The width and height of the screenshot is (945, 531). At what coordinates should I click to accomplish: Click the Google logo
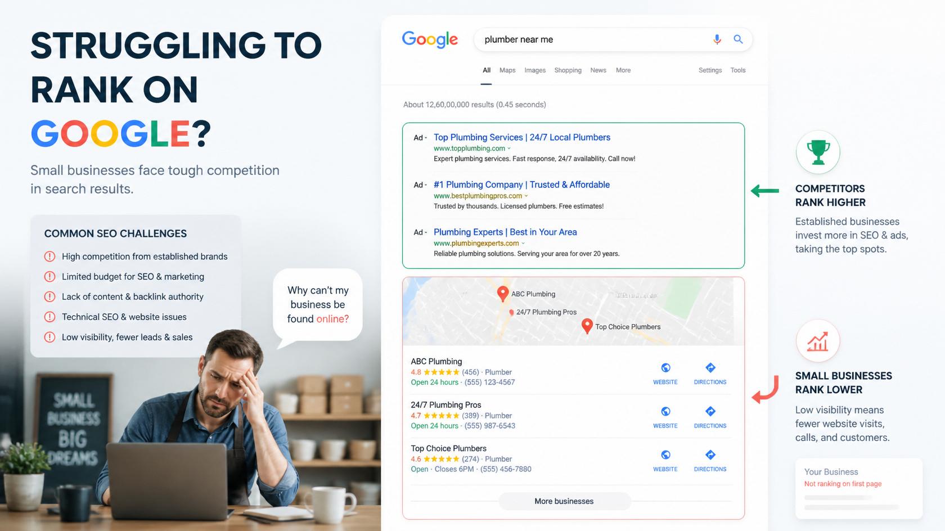pos(430,39)
